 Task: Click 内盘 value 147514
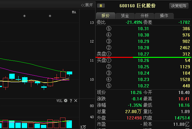tap(182, 118)
